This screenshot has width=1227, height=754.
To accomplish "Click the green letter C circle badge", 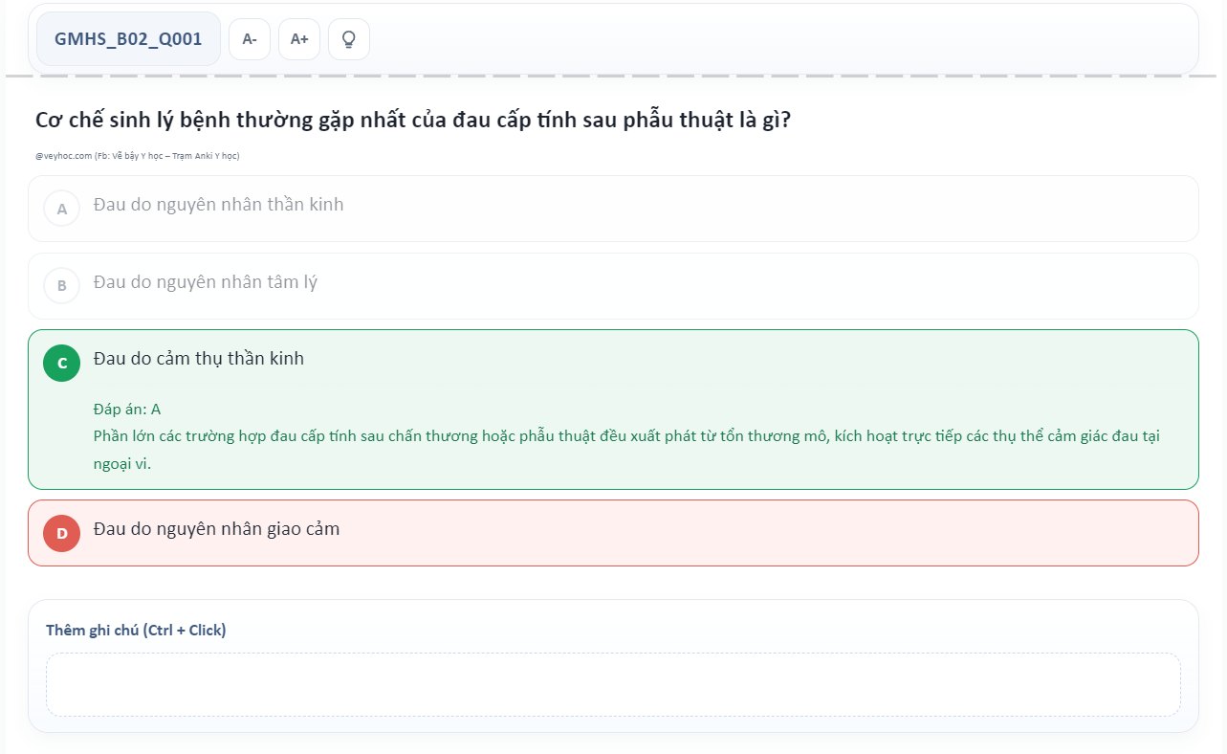I will pos(62,363).
